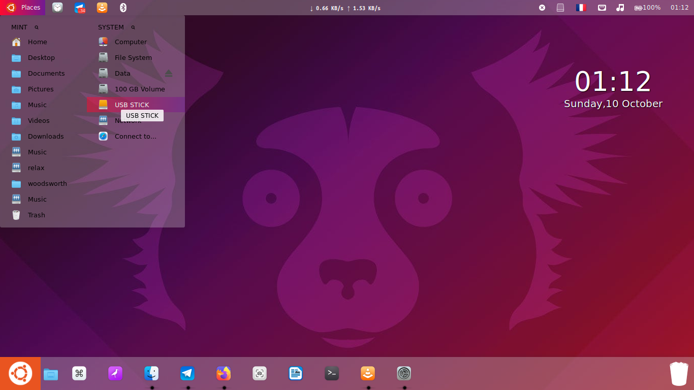The height and width of the screenshot is (390, 694).
Task: Click Connect to... entry
Action: pos(136,137)
